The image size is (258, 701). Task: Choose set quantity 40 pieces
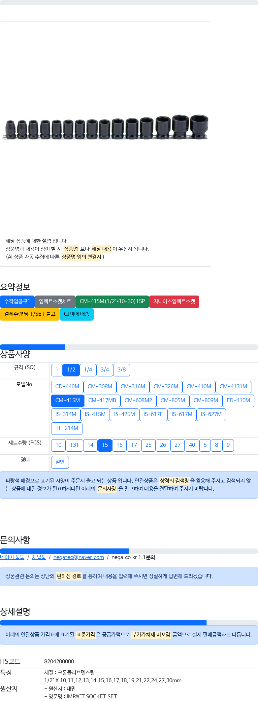pyautogui.click(x=192, y=445)
